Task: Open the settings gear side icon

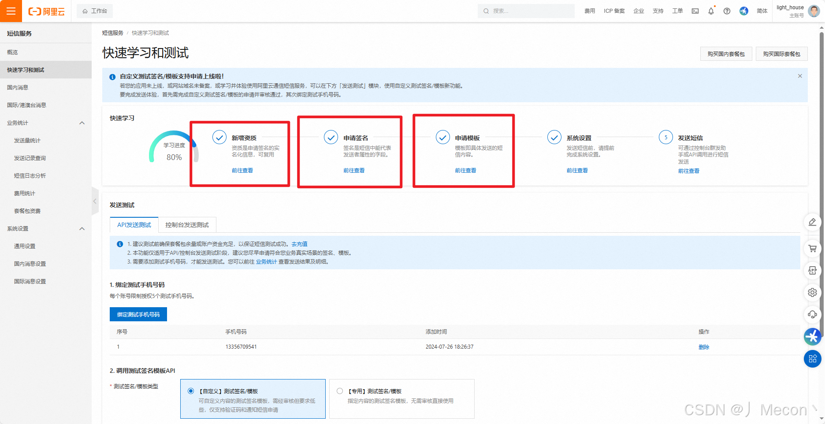Action: pyautogui.click(x=812, y=293)
